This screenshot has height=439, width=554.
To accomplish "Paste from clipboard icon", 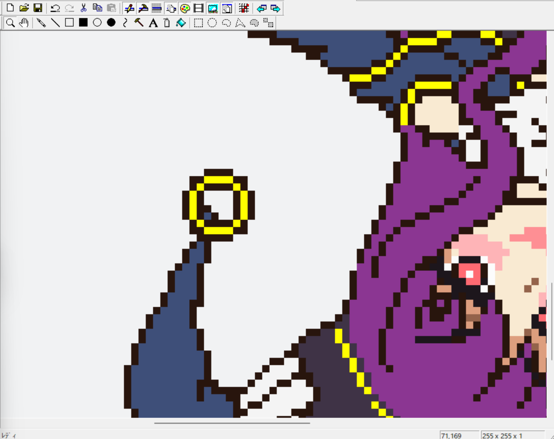I will (x=112, y=8).
